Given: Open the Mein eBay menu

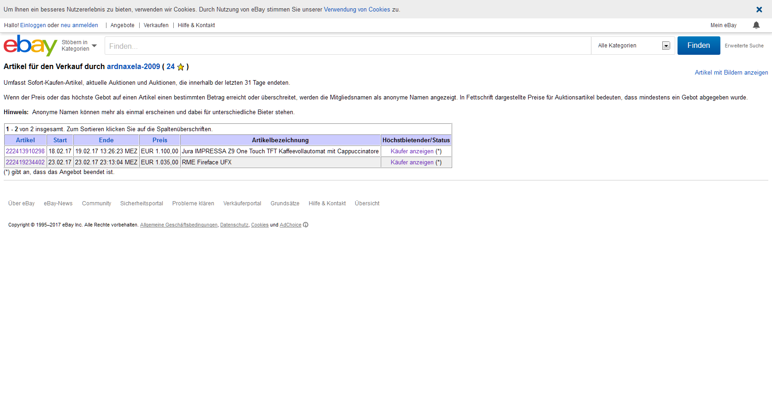Looking at the screenshot, I should pos(723,25).
